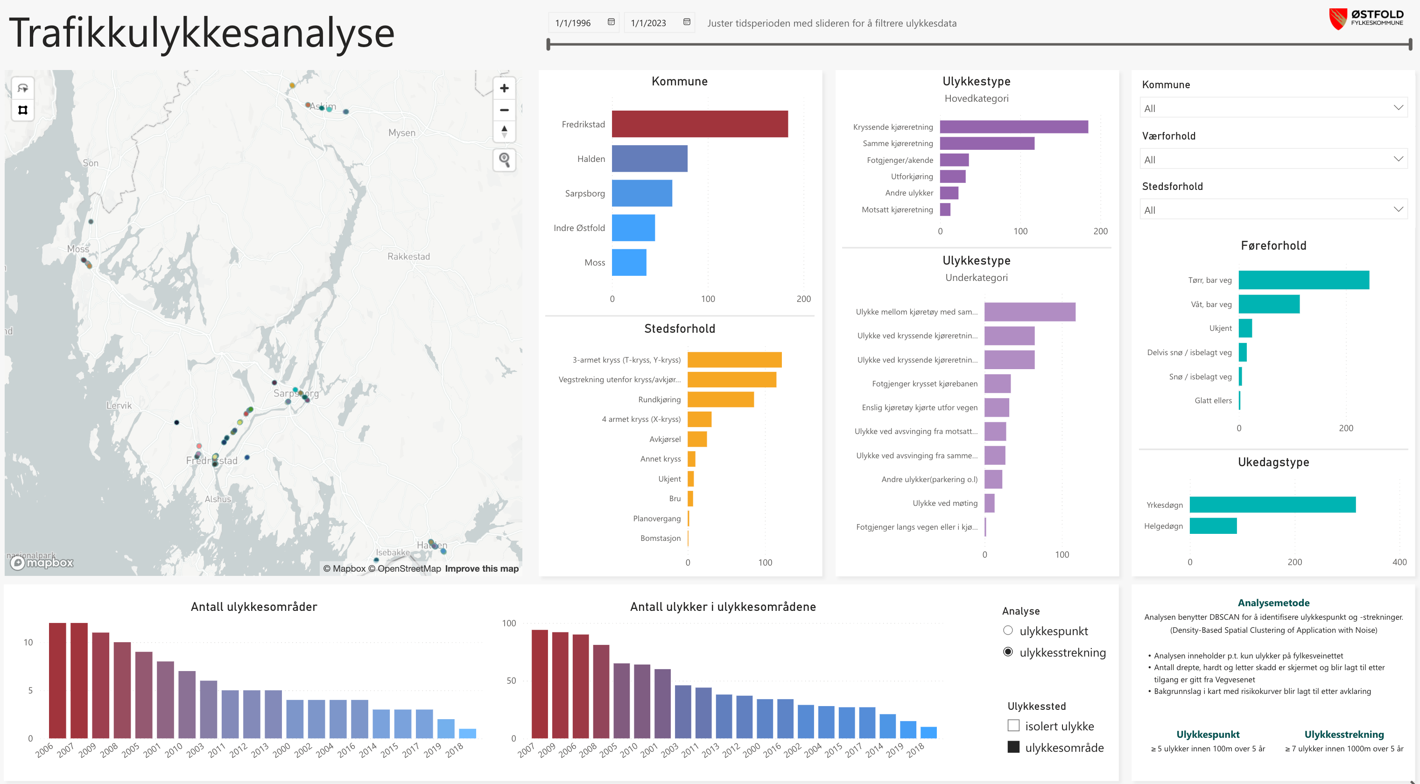Click the left handle of time slider

548,45
